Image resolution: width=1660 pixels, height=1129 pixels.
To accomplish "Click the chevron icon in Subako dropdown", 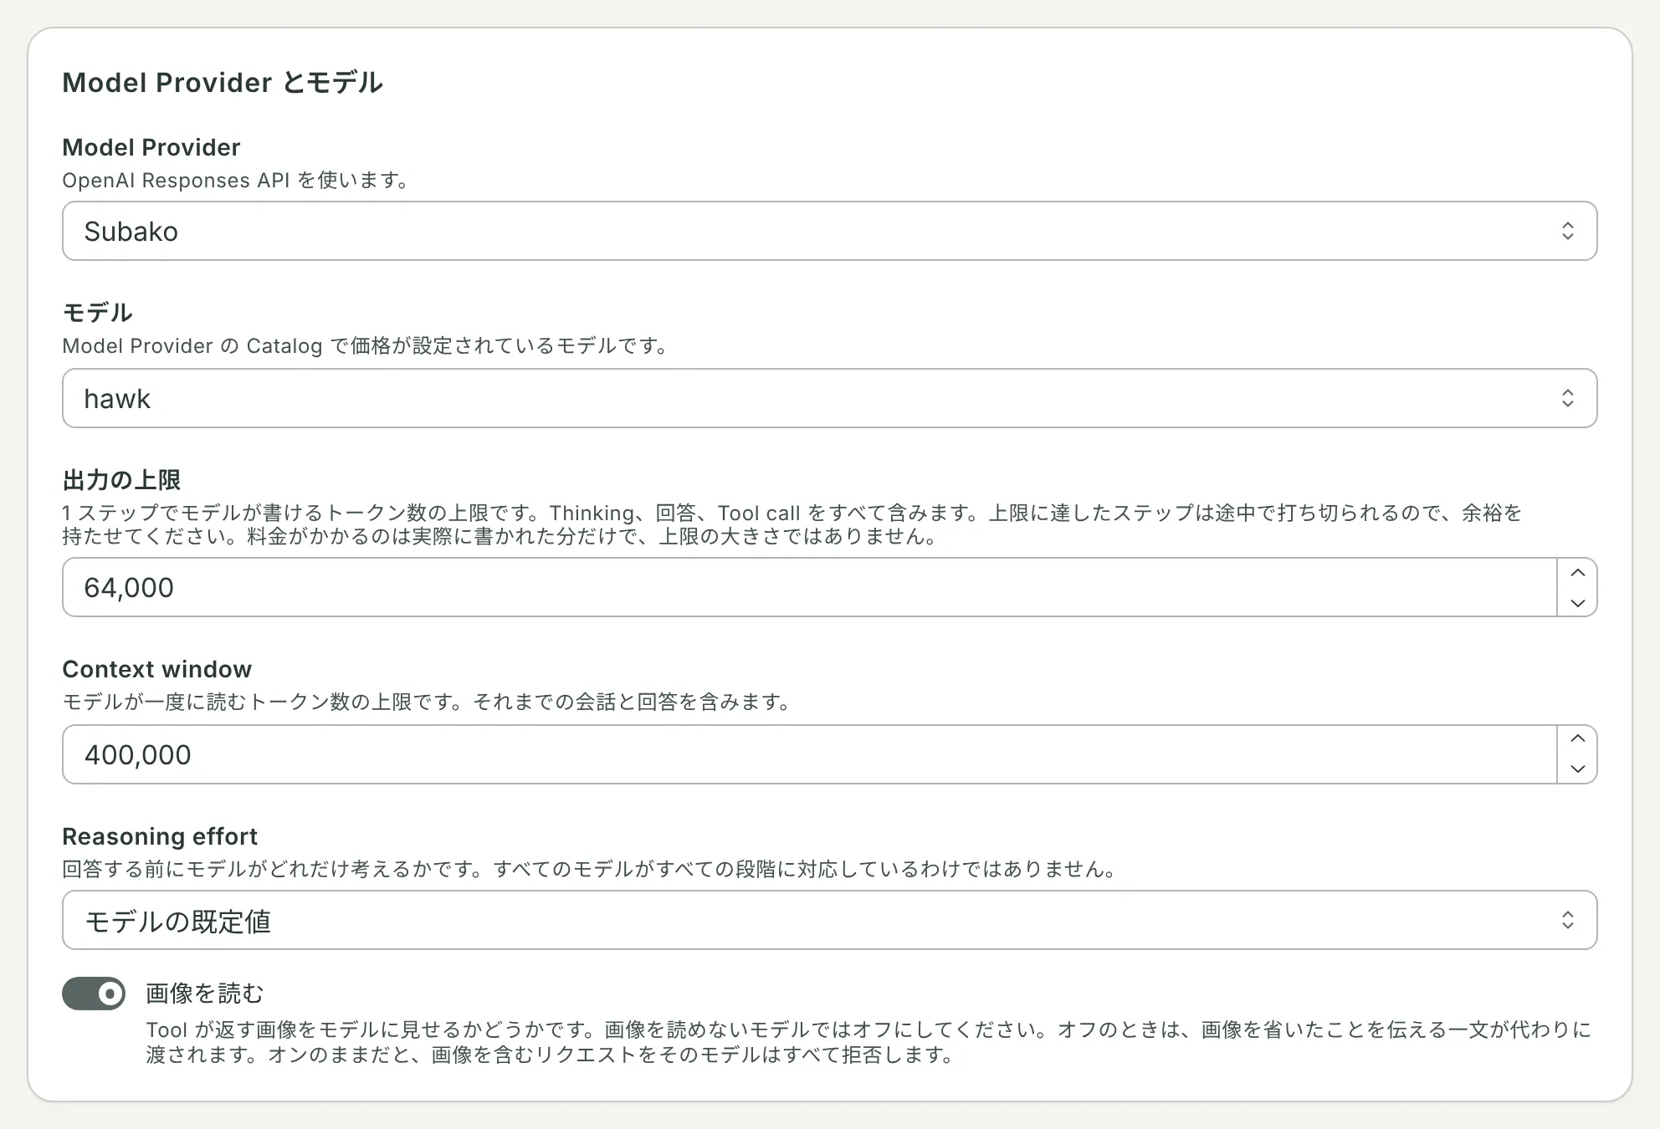I will pyautogui.click(x=1567, y=231).
